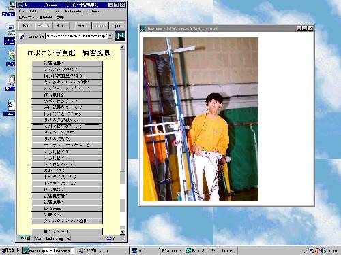Viewport: 341px width, 255px height.
Task: Click the Back toolbar button
Action: 26,26
